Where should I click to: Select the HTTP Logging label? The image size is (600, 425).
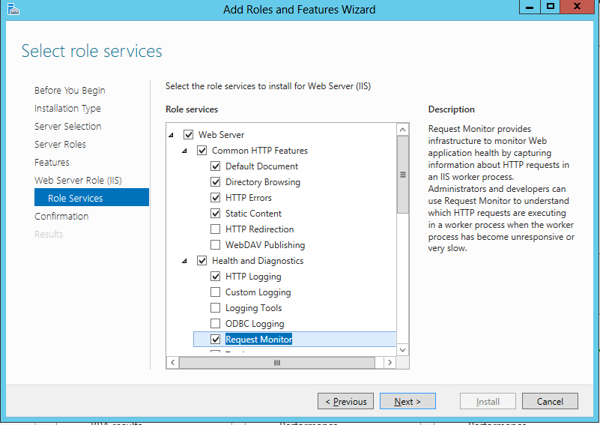coord(253,277)
